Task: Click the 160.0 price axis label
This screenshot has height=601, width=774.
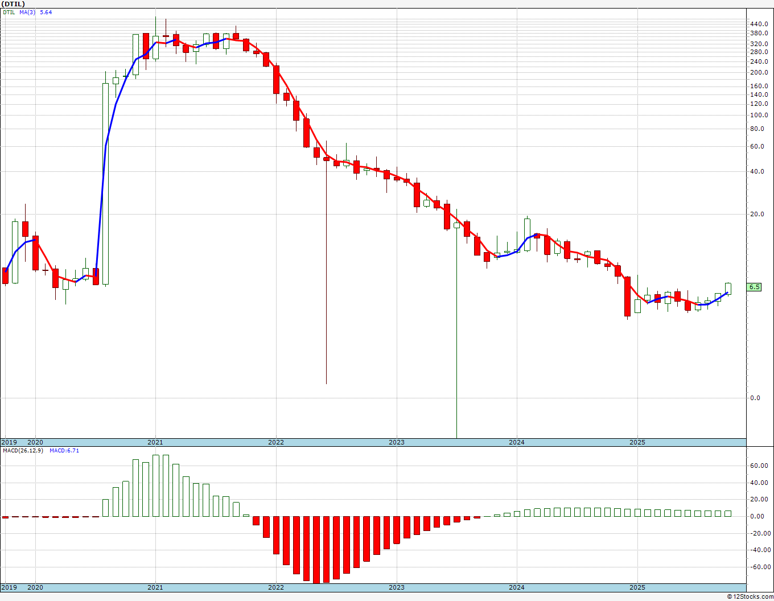Action: pos(759,86)
